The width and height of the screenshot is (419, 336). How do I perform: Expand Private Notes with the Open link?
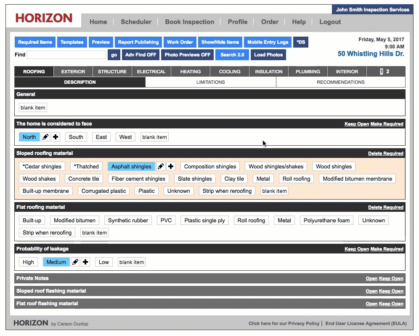pos(371,278)
